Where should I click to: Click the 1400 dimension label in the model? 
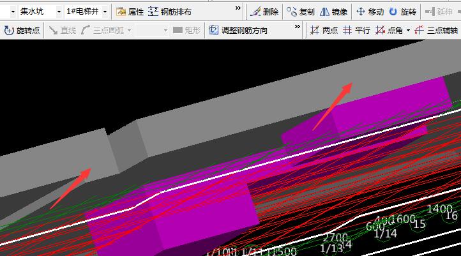tap(439, 209)
